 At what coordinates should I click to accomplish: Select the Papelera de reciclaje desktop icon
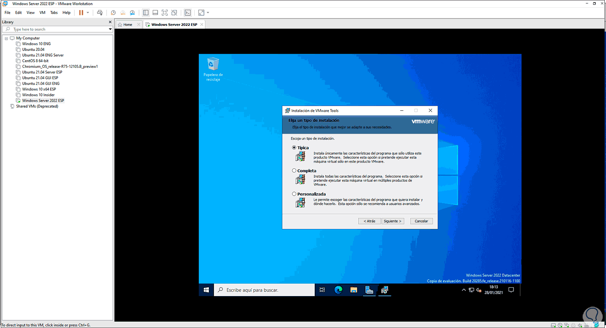click(213, 69)
